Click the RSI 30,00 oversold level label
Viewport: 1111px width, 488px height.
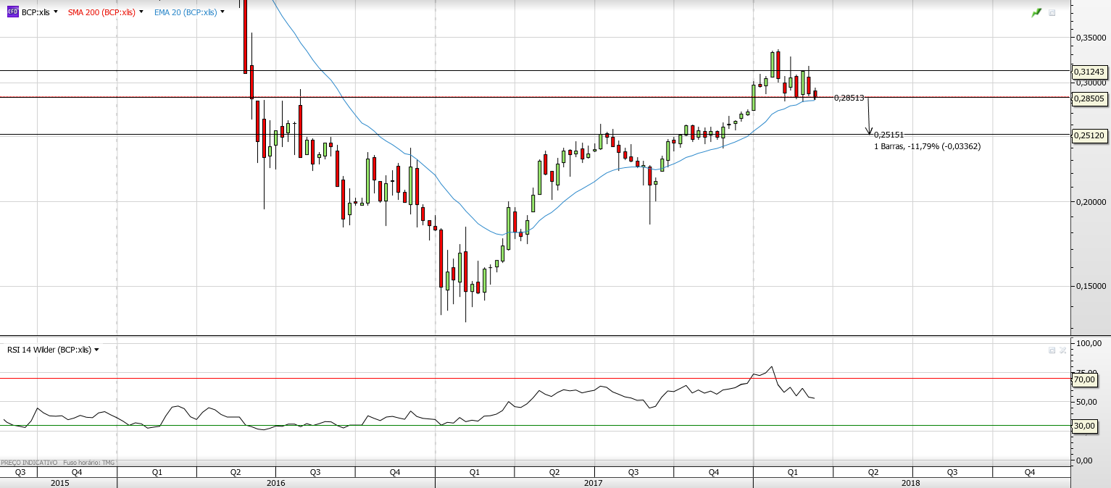(1083, 426)
